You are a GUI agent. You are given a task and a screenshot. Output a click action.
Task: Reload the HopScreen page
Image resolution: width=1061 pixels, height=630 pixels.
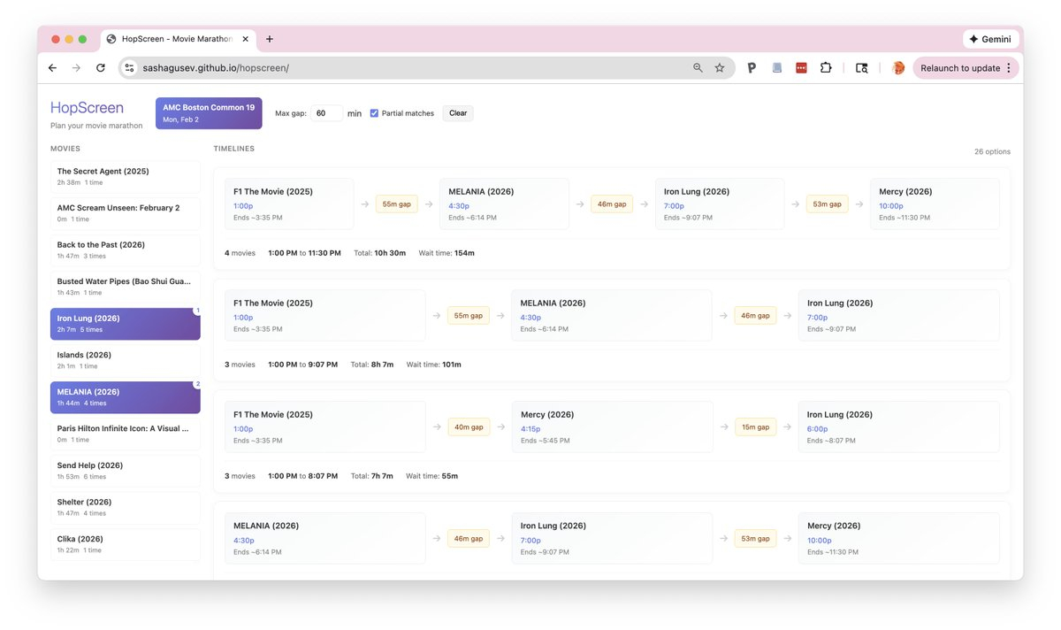pyautogui.click(x=101, y=68)
